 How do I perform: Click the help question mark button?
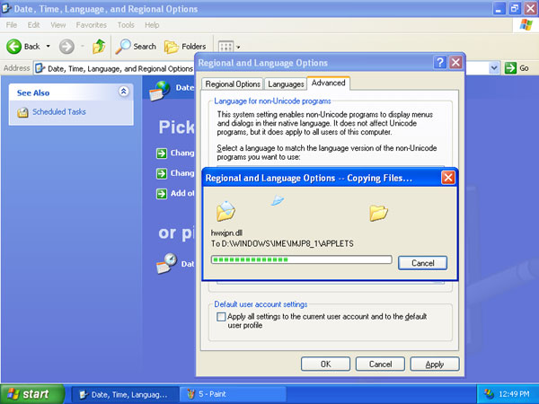(440, 63)
